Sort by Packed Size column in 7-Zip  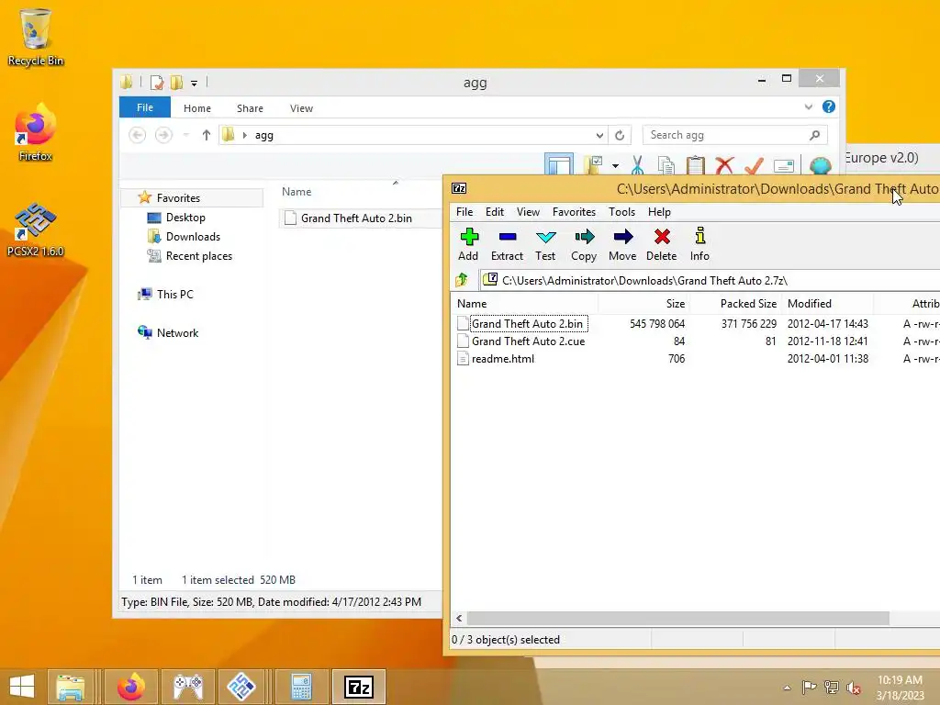(x=735, y=303)
